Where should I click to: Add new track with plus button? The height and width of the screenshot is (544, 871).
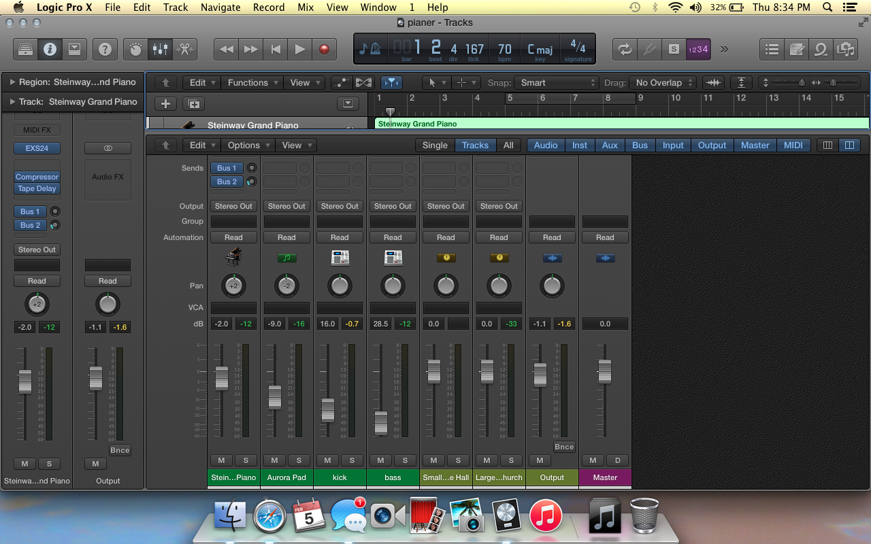(165, 104)
